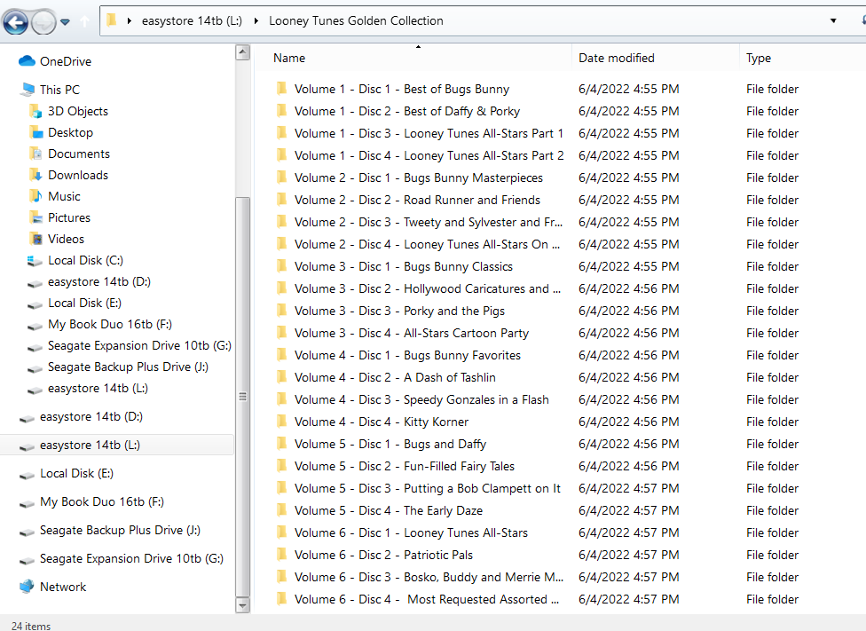Viewport: 866px width, 631px height.
Task: Go back using the Back arrow button
Action: [x=15, y=23]
